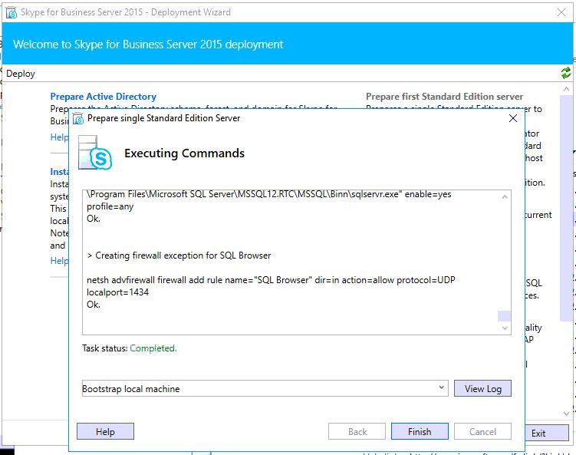Click the log scrollbar thumb
576x455 pixels.
(505, 315)
